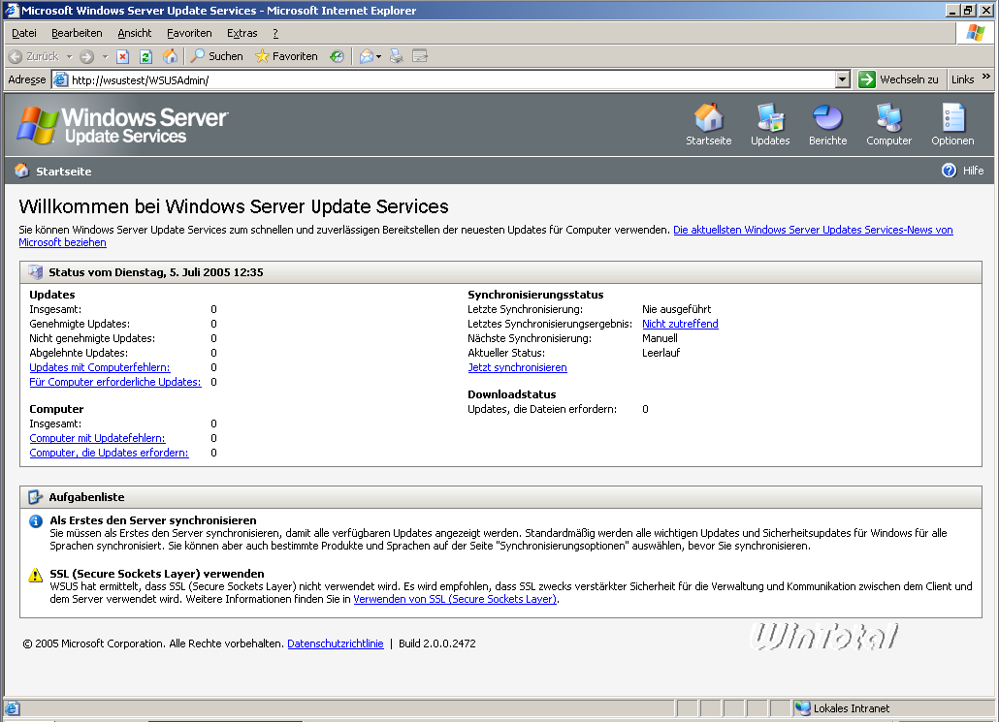Click the Hilfe help icon
Image resolution: width=999 pixels, height=722 pixels.
click(950, 171)
